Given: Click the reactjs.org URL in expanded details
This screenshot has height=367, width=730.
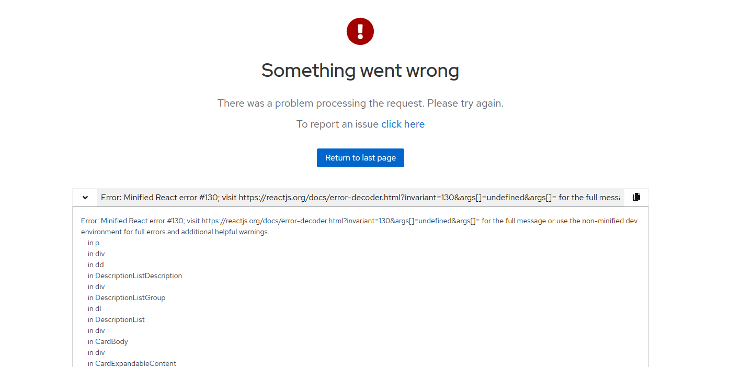Looking at the screenshot, I should coord(340,221).
